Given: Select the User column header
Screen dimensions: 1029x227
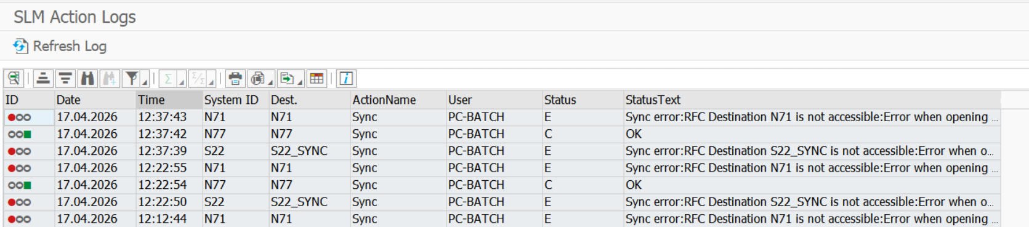Looking at the screenshot, I should pyautogui.click(x=494, y=100).
